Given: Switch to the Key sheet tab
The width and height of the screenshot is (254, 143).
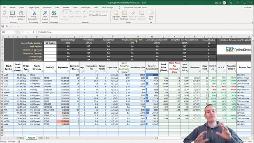Looking at the screenshot, I should pyautogui.click(x=48, y=138).
